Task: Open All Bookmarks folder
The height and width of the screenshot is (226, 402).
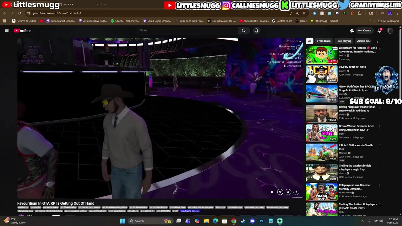Action: click(x=388, y=21)
